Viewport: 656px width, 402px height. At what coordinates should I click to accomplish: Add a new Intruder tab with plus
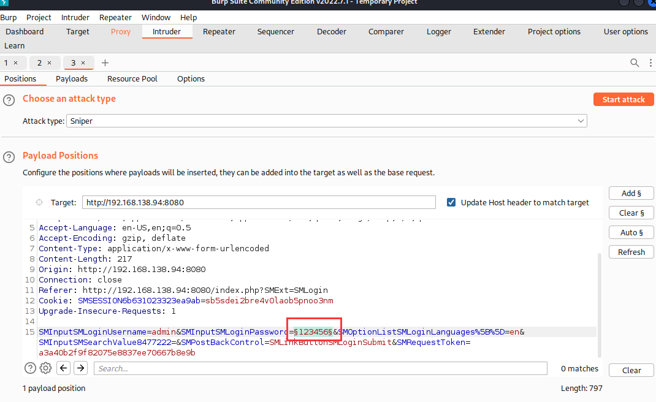pyautogui.click(x=105, y=63)
